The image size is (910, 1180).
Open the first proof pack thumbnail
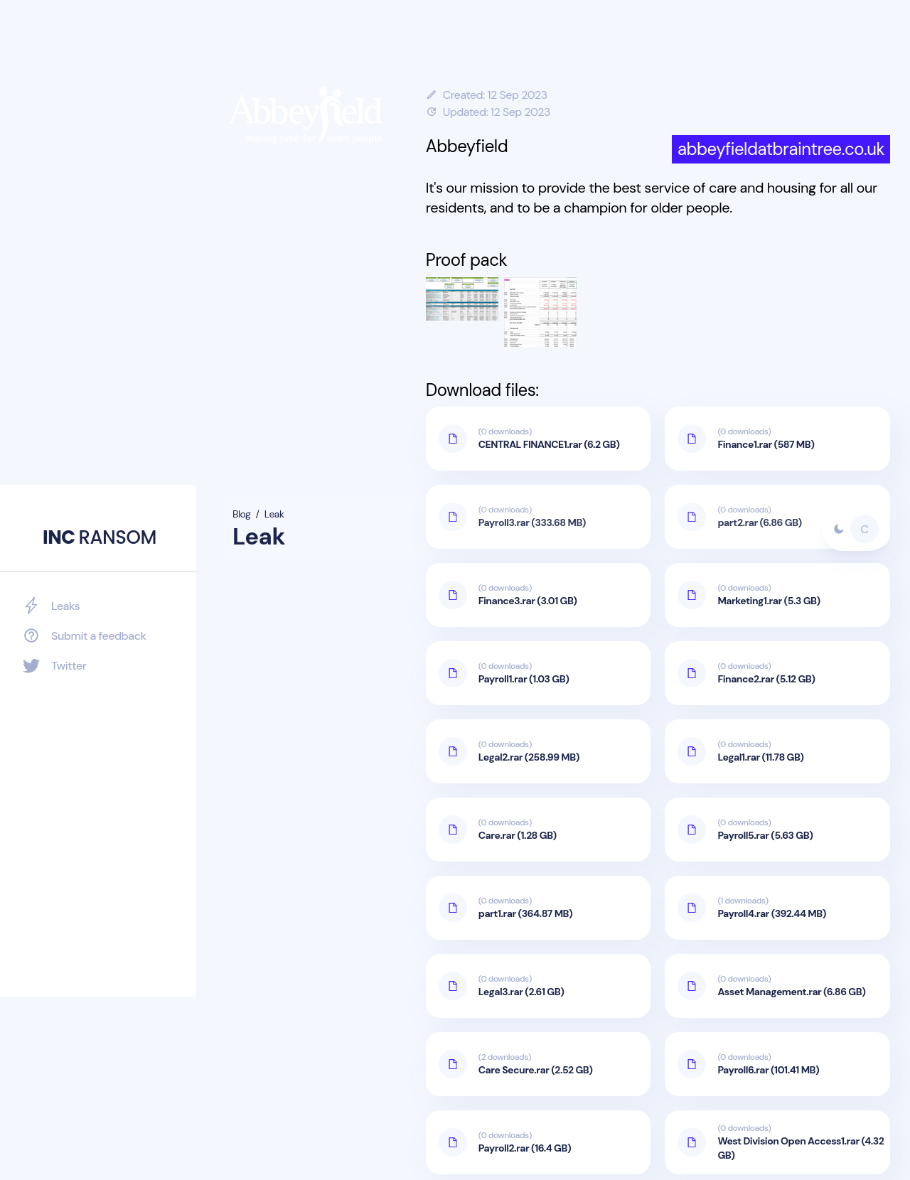click(462, 299)
